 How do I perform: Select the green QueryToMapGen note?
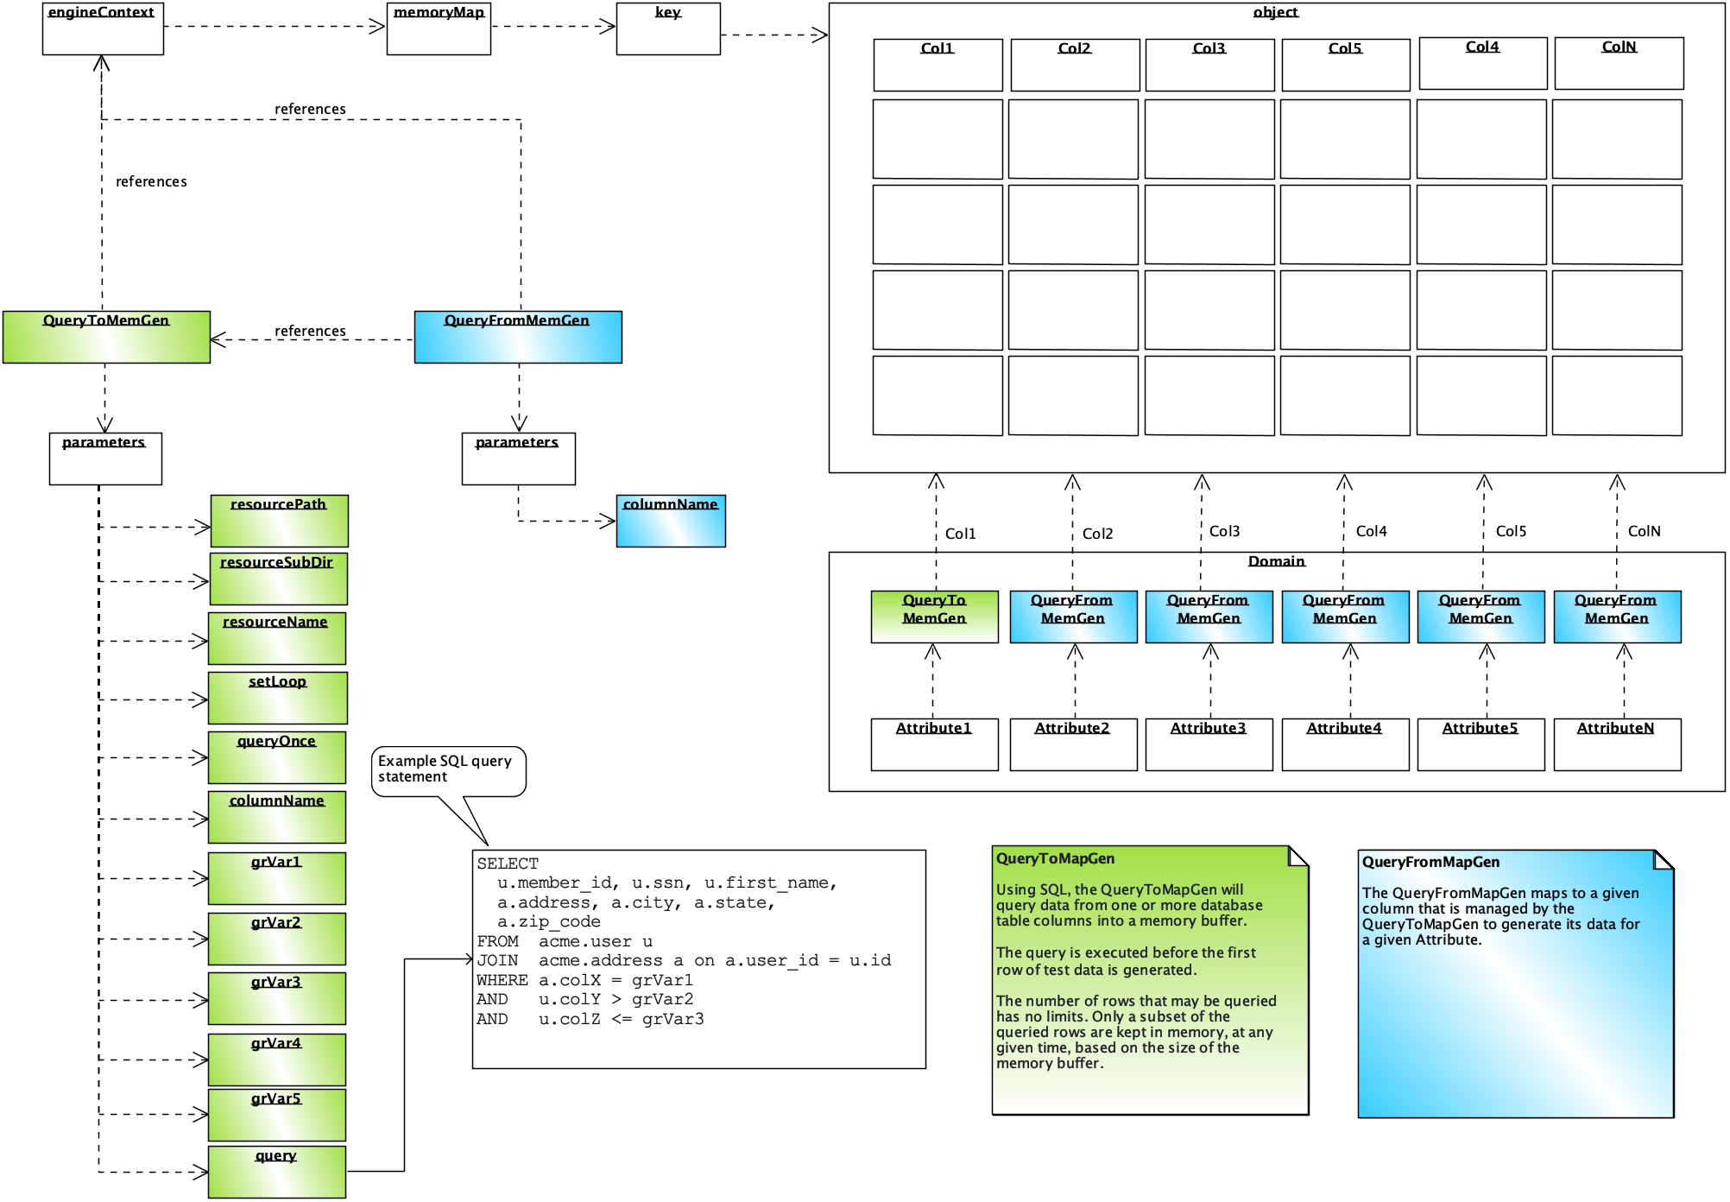(x=1150, y=980)
